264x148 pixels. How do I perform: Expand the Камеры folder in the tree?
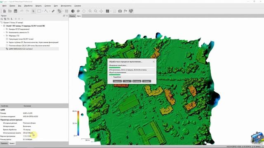coord(4,29)
